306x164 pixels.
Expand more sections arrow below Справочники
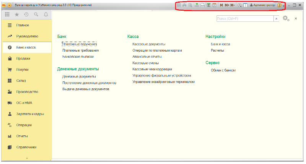[26, 158]
